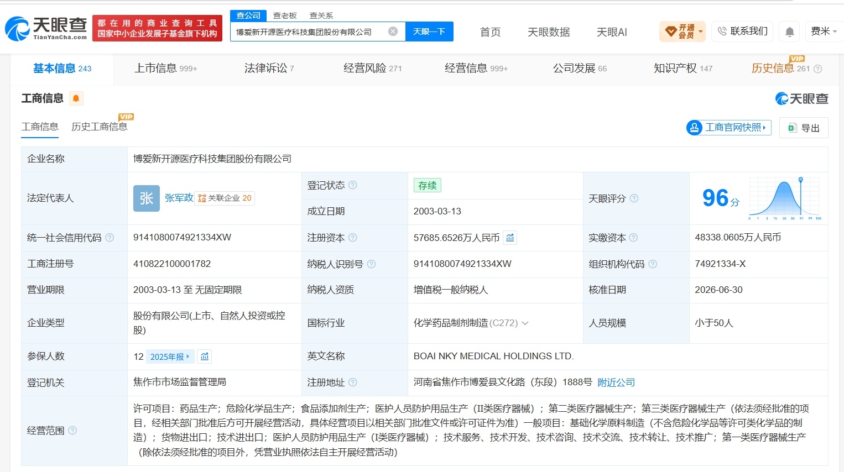This screenshot has width=844, height=472.
Task: Click the 410822100001782 registration number
Action: coord(172,264)
